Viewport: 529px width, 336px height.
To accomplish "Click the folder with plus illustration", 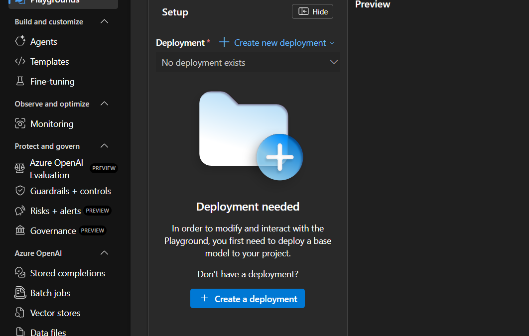I will [251, 135].
